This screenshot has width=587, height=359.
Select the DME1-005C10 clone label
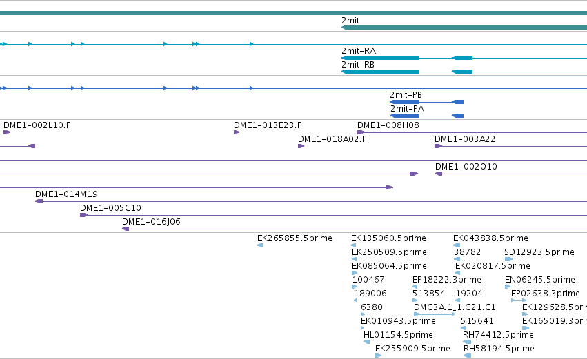(110, 208)
